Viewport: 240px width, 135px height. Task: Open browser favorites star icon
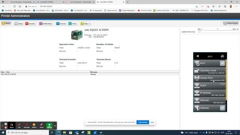pyautogui.click(x=219, y=6)
